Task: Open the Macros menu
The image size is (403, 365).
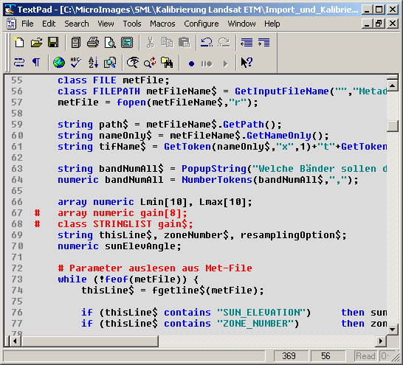Action: 162,24
